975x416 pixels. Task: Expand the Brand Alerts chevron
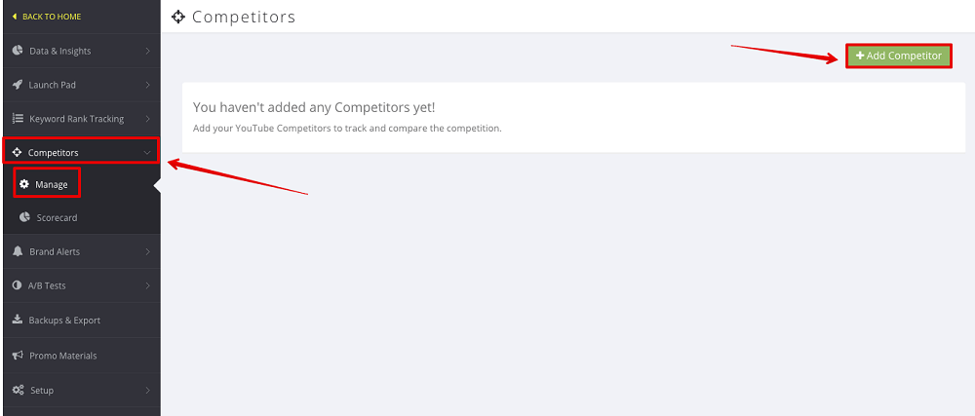pyautogui.click(x=147, y=251)
